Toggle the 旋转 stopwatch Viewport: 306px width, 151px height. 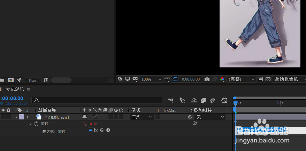click(x=36, y=124)
